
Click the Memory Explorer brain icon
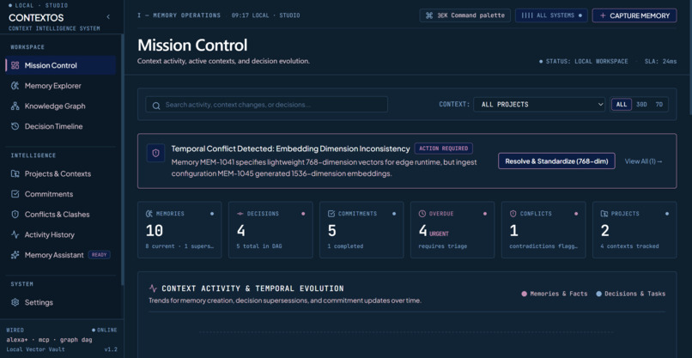pos(15,86)
